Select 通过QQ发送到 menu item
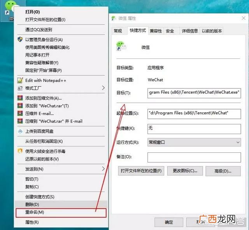The image size is (249, 230). tap(61, 30)
